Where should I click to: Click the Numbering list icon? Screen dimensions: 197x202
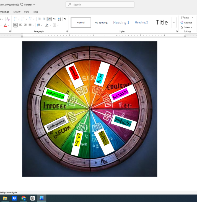point(23,19)
